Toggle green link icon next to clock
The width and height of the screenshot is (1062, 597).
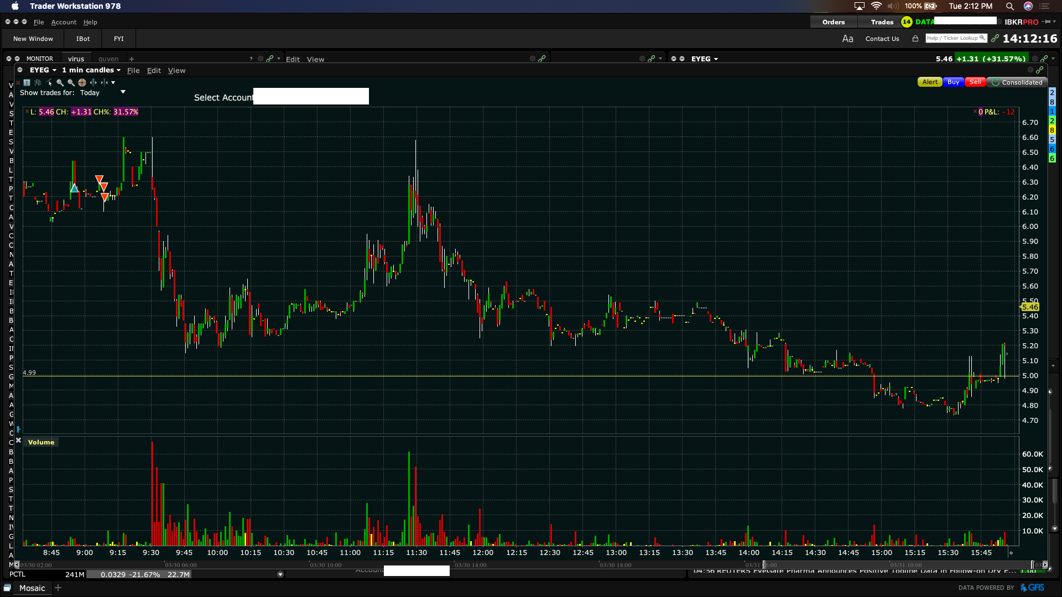[995, 38]
